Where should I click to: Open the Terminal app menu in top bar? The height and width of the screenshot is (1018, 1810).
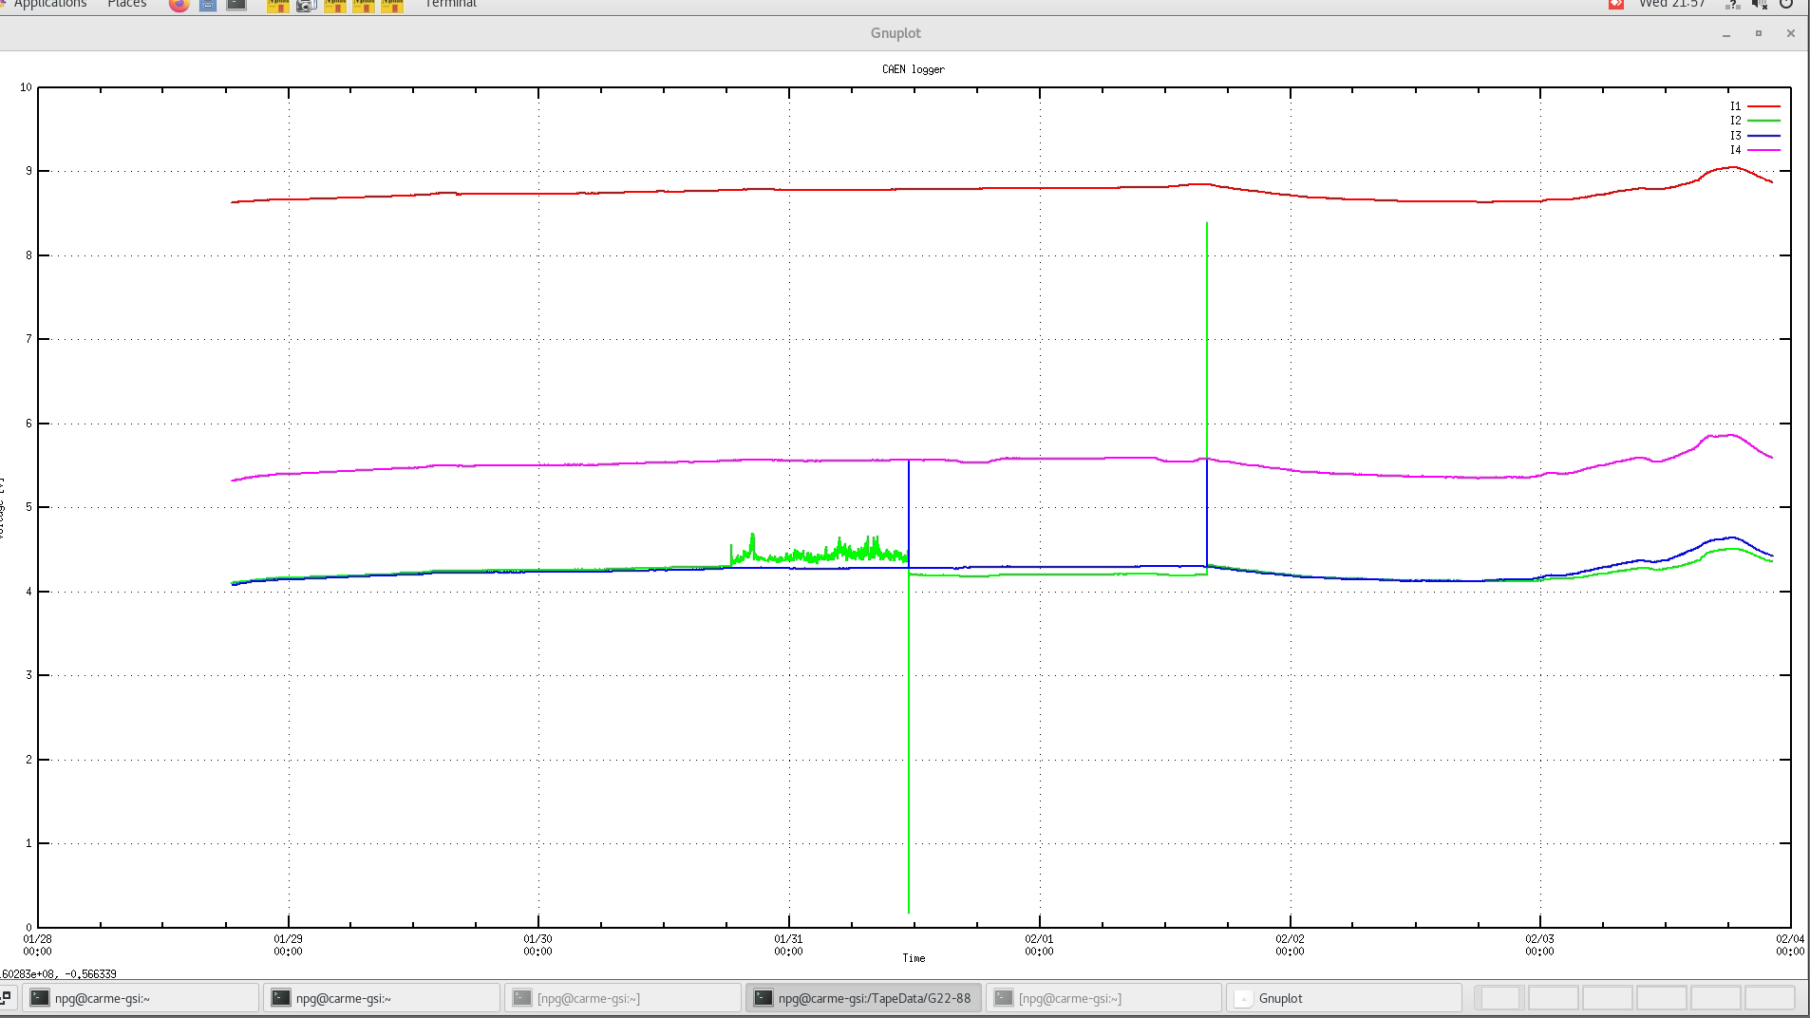tap(450, 5)
